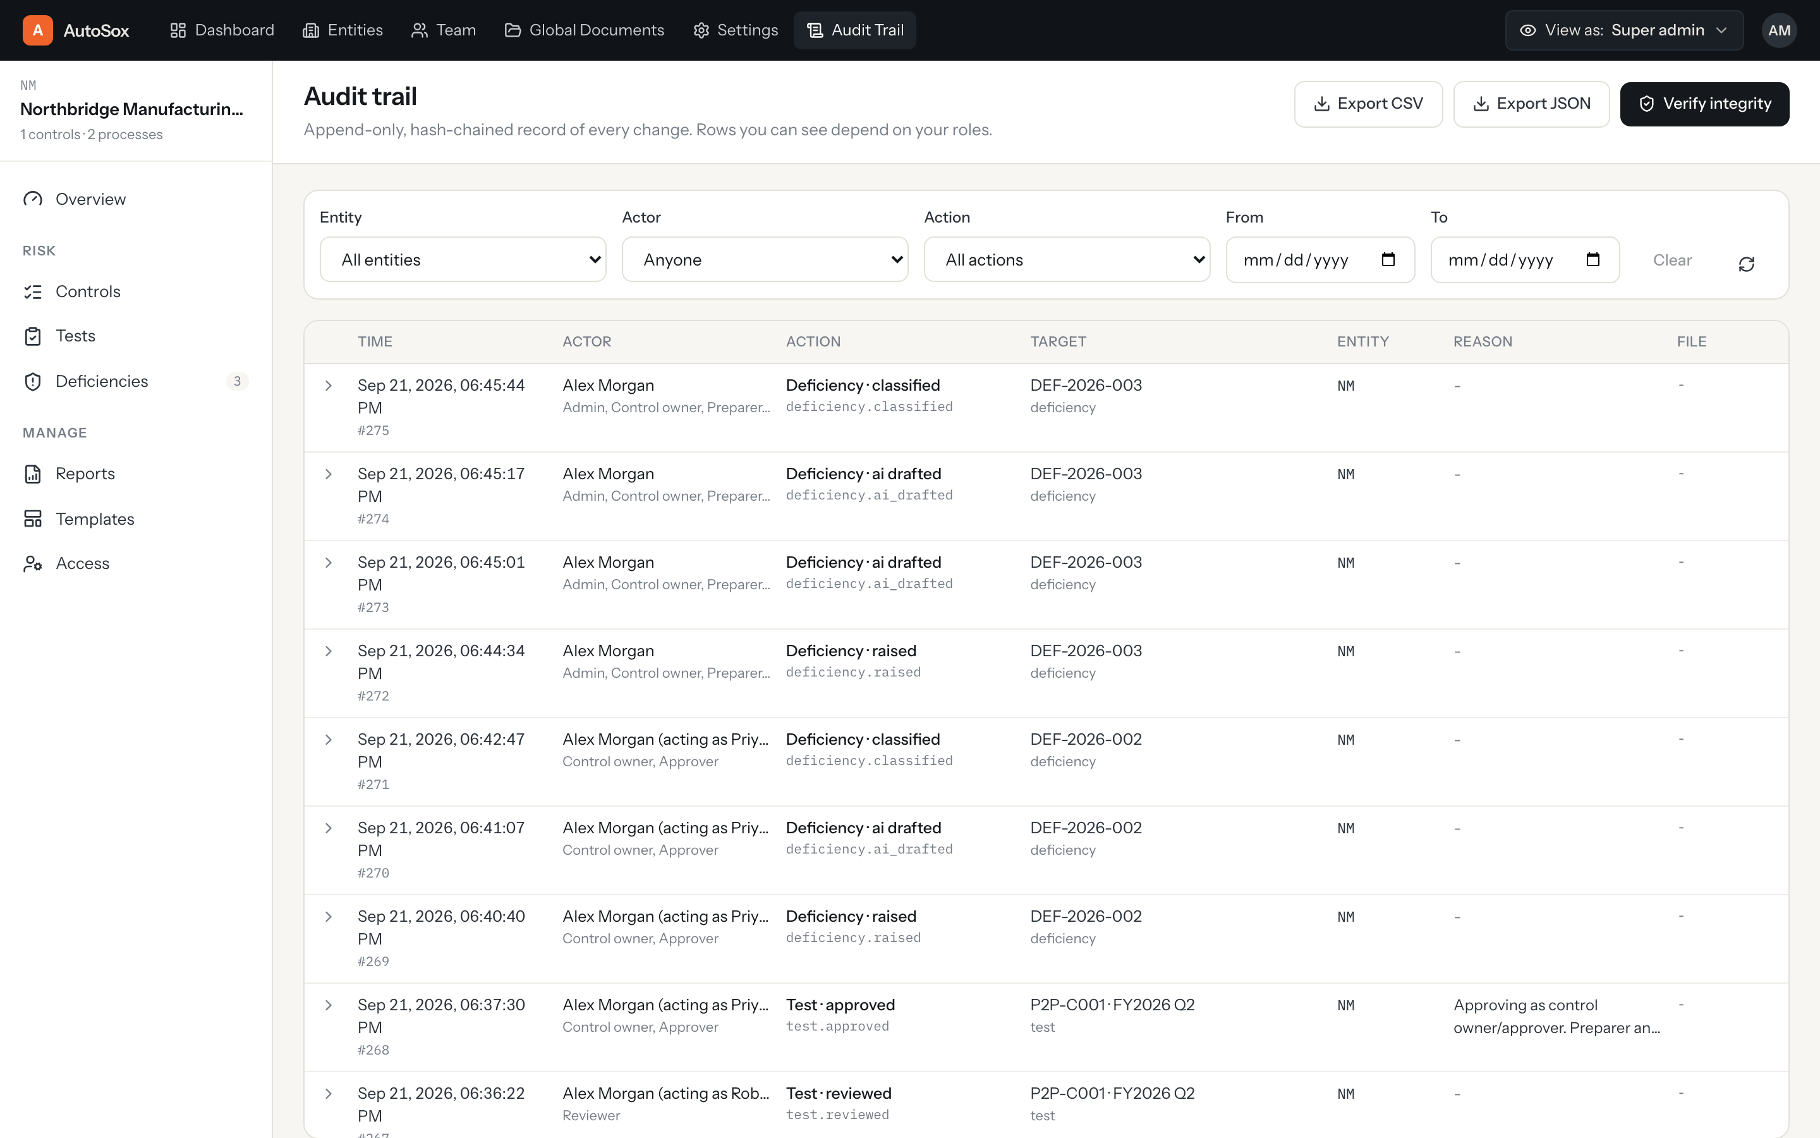Click the Export JSON button
The width and height of the screenshot is (1820, 1138).
(x=1531, y=104)
